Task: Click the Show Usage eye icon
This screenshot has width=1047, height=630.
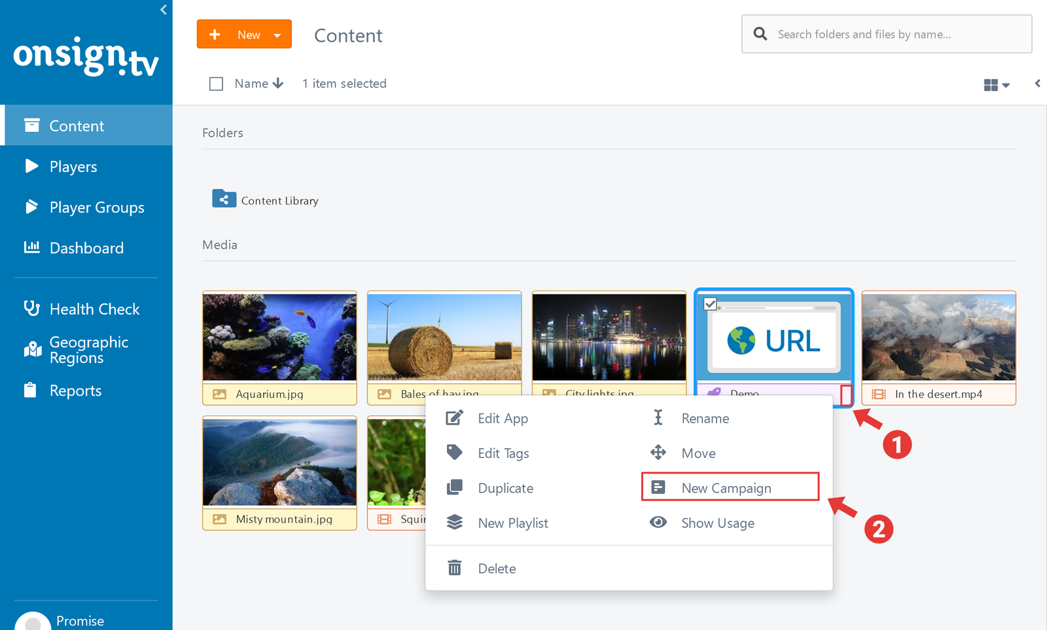Action: pos(658,522)
